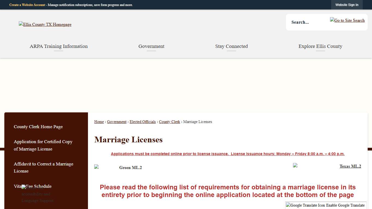Open the Texas ML.2 link

coord(350,166)
